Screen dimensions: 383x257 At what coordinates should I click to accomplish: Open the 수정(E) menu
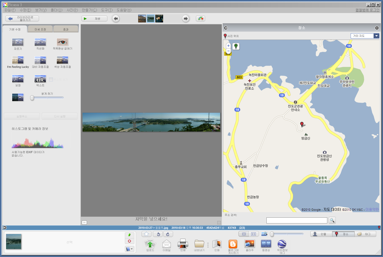coord(25,10)
